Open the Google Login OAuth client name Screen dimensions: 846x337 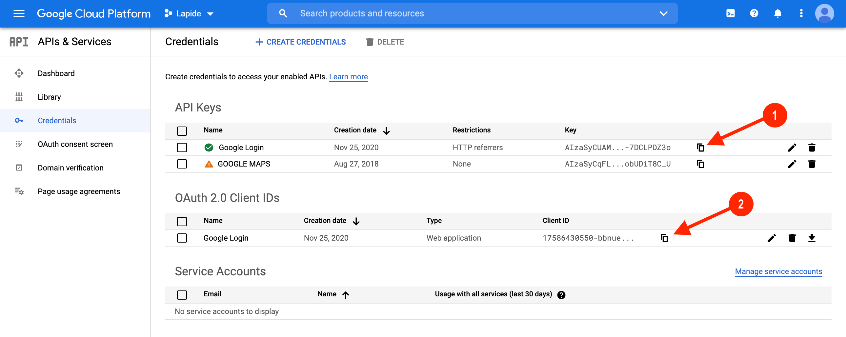coord(226,238)
